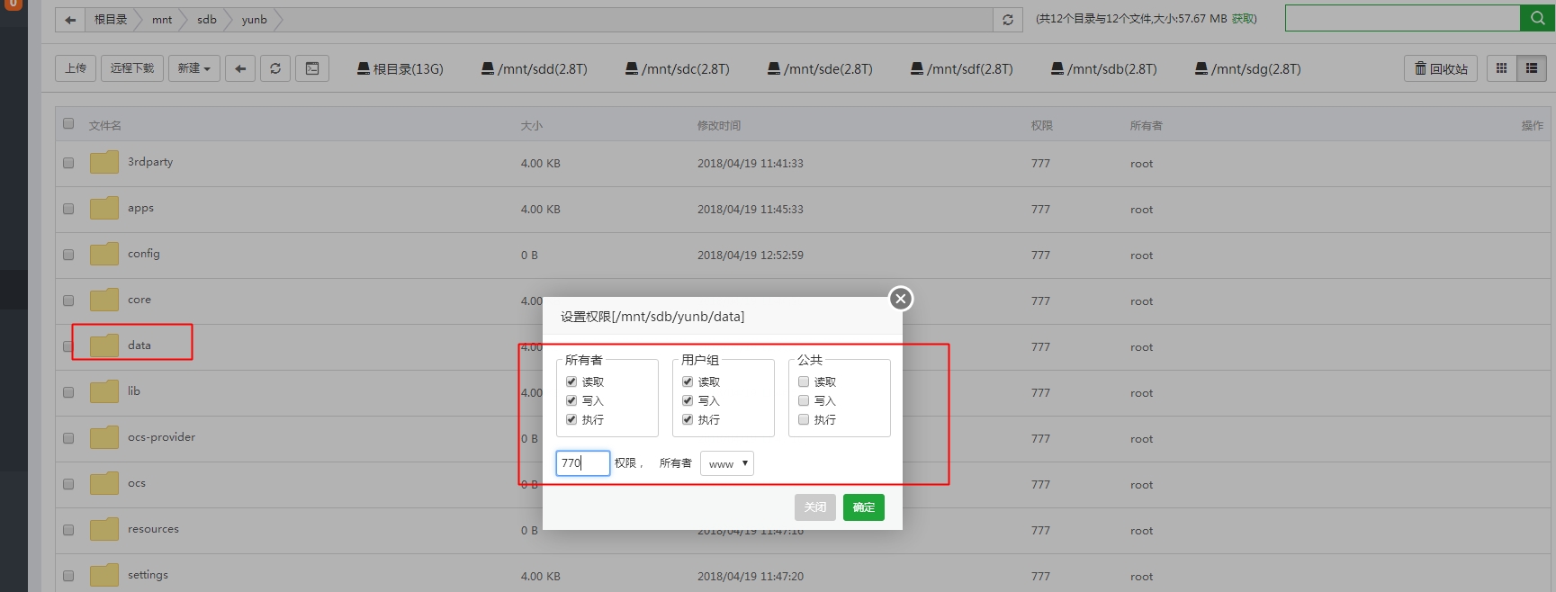
Task: Select the config row checkbox
Action: click(x=68, y=255)
